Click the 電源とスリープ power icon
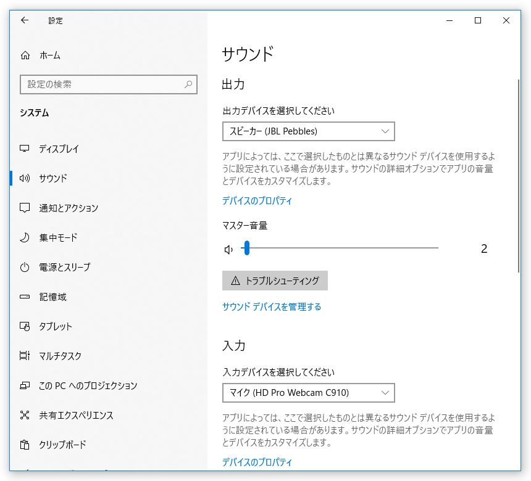531x481 pixels. (x=25, y=267)
